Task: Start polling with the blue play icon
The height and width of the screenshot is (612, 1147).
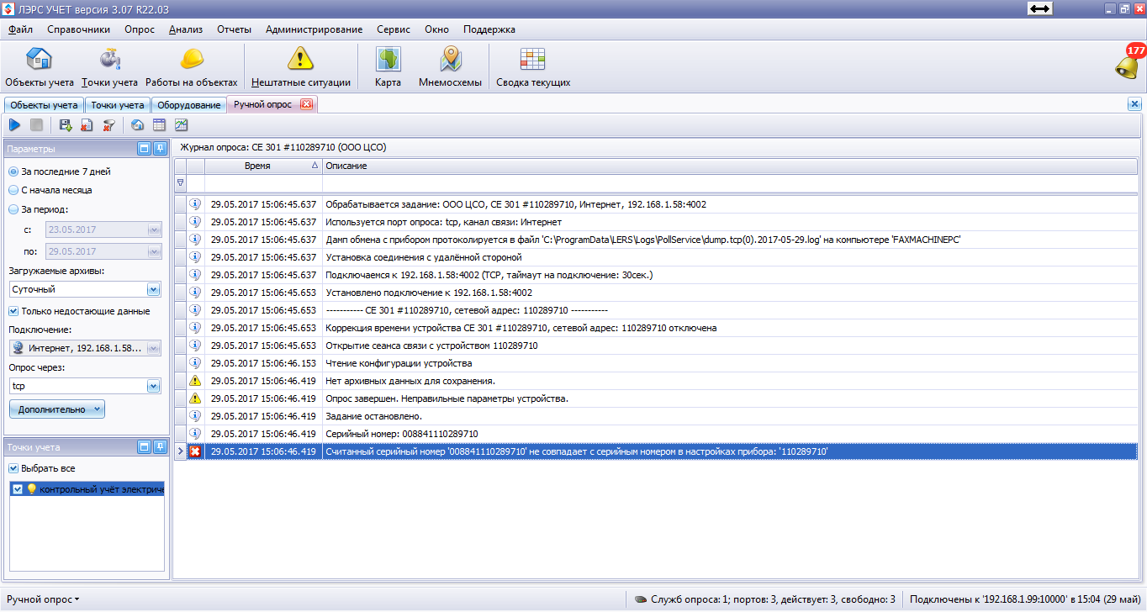Action: [x=14, y=125]
